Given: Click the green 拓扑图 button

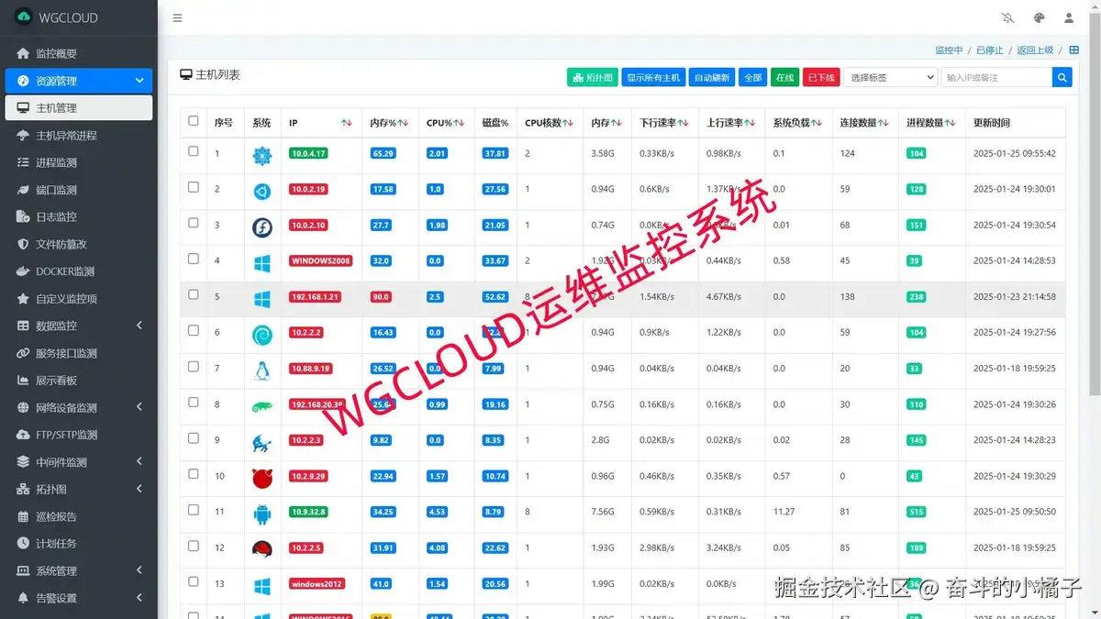Looking at the screenshot, I should pos(592,78).
